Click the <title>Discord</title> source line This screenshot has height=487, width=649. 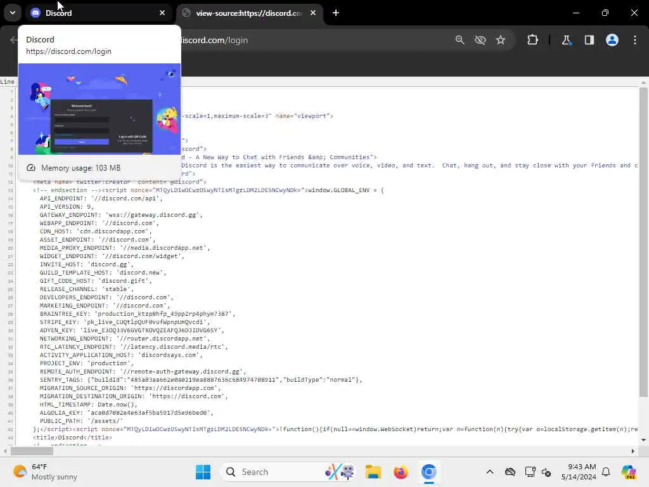[x=72, y=438]
